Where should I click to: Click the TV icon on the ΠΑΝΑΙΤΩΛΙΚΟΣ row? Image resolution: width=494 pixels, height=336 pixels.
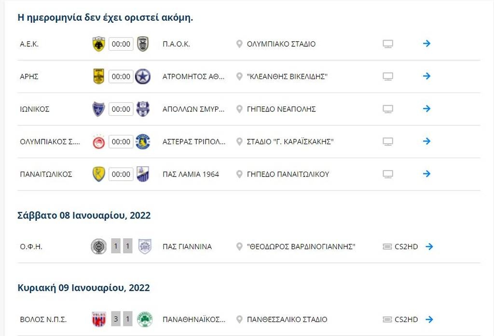coord(387,174)
